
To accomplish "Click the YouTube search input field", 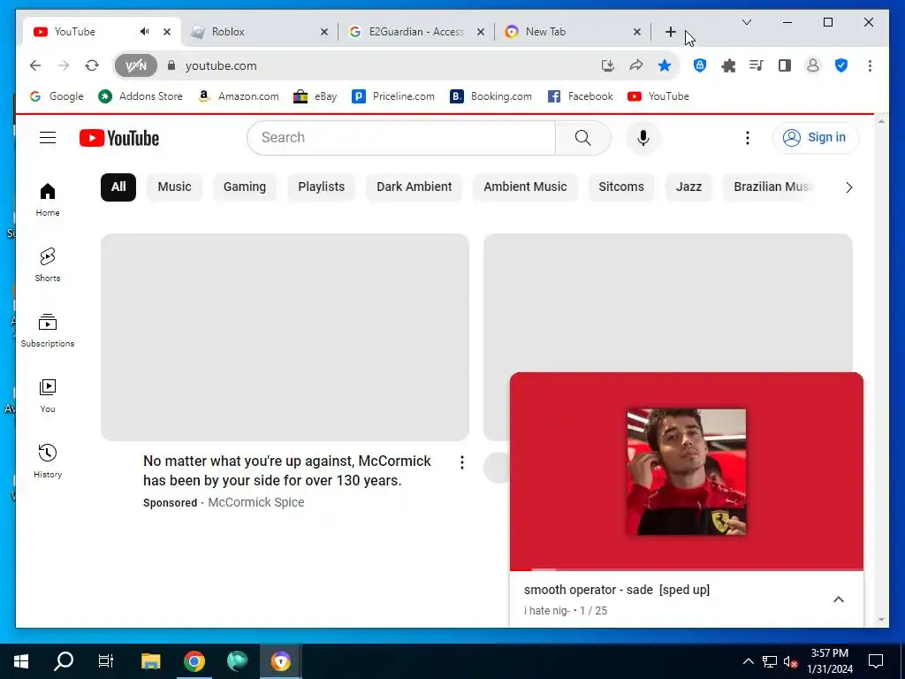I will 401,137.
